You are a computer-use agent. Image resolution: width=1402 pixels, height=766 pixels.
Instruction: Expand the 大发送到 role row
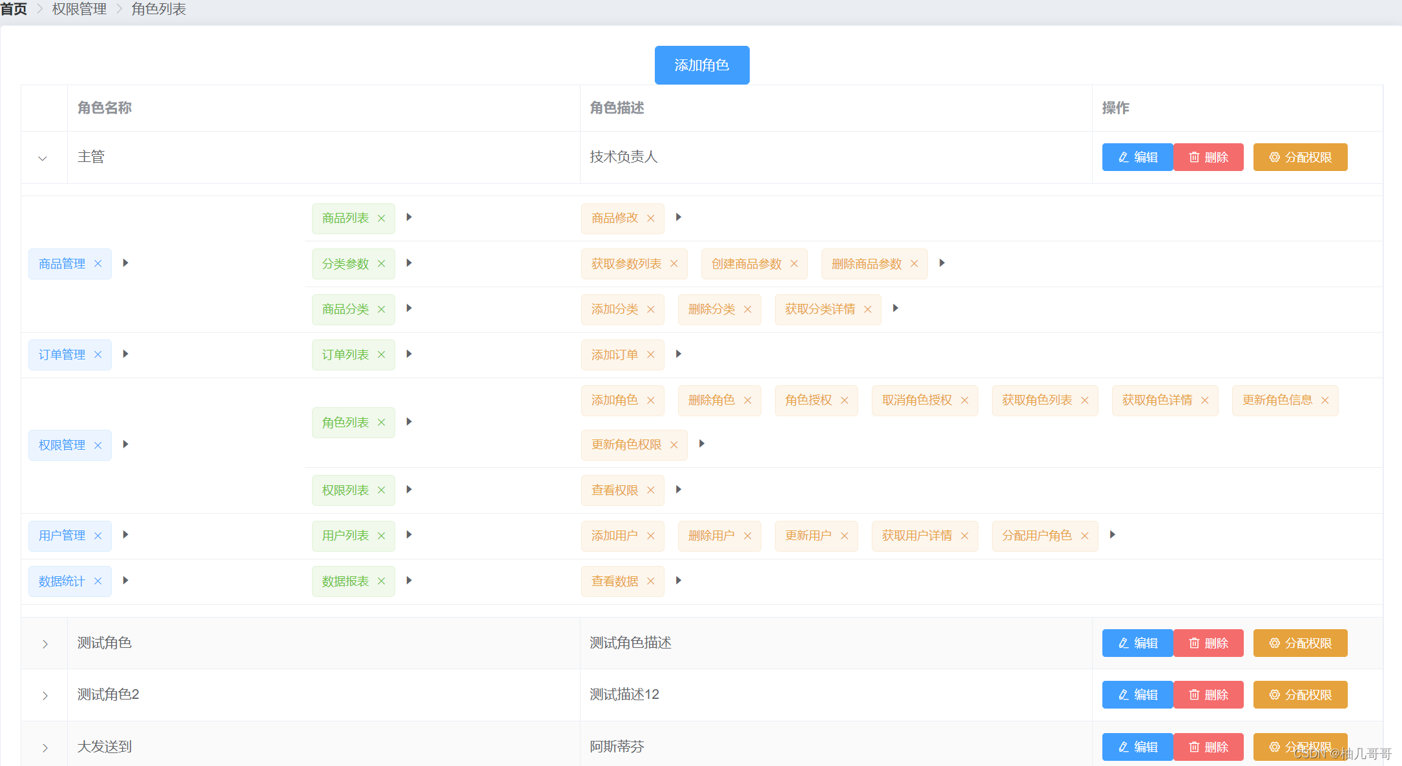pyautogui.click(x=45, y=747)
